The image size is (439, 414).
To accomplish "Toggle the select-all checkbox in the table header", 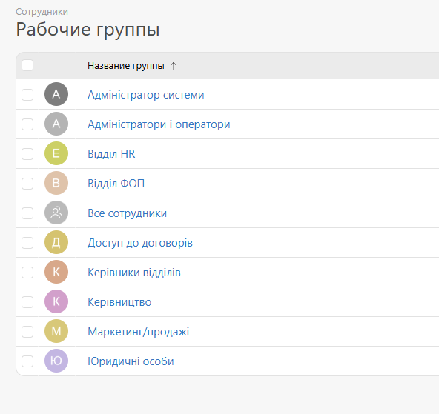I will pos(27,65).
